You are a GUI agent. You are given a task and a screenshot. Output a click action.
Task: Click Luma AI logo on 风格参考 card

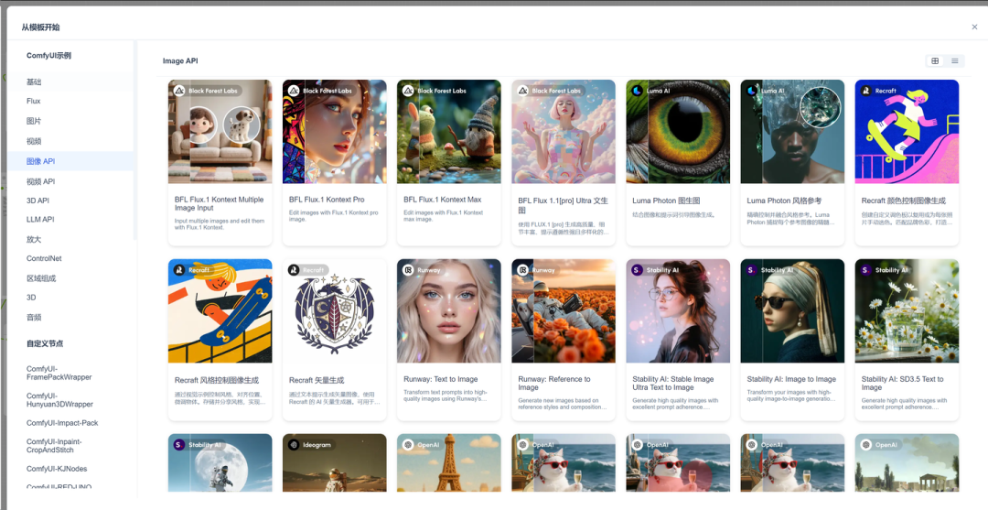tap(752, 91)
